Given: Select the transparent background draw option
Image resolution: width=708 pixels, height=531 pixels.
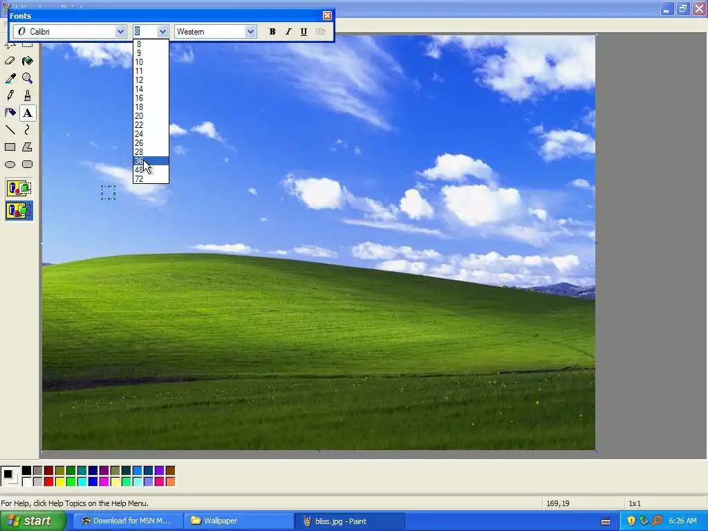Looking at the screenshot, I should pyautogui.click(x=19, y=211).
